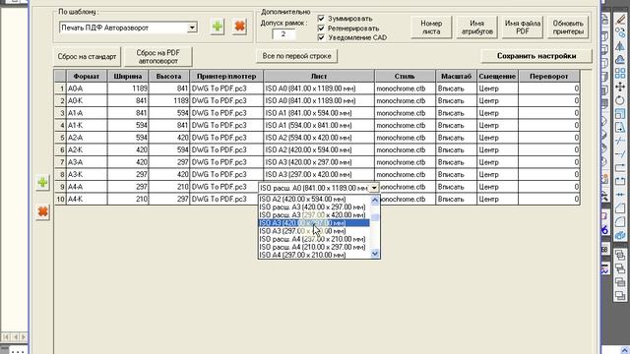Click Сброс на PDF автоповорот button
This screenshot has height=354, width=630.
click(157, 57)
